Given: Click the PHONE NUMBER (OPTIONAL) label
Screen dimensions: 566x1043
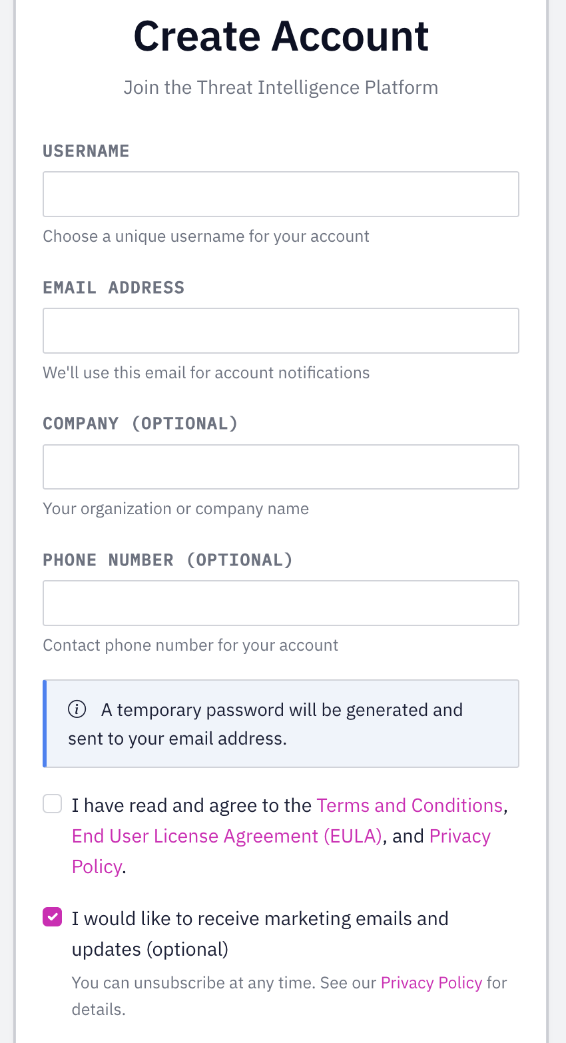Looking at the screenshot, I should pos(167,560).
